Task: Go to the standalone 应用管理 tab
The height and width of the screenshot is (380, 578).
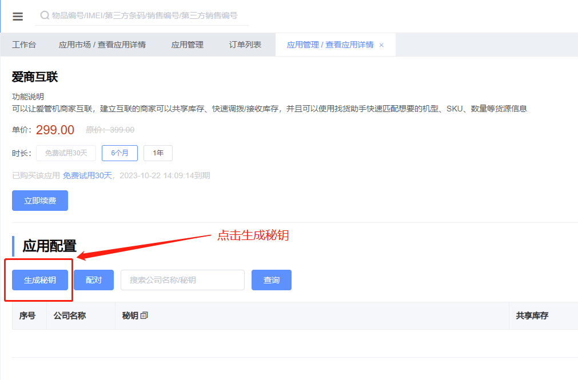Action: 187,45
